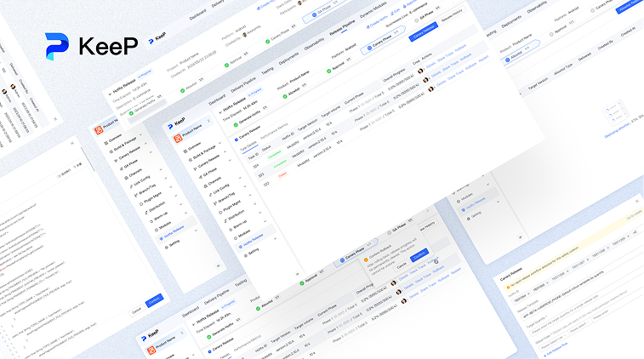Click blue Canary Release button in front window
The width and height of the screenshot is (644, 359).
[x=423, y=31]
